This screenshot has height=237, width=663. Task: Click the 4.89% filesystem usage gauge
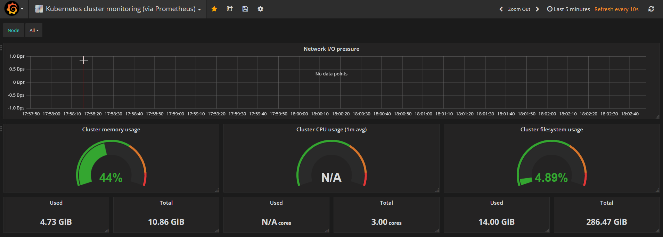click(551, 163)
